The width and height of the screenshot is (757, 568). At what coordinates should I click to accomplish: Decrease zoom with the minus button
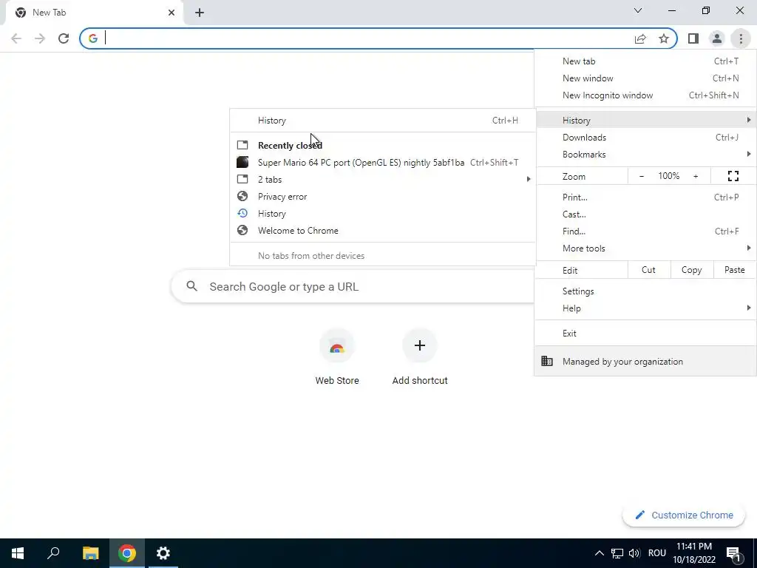[x=642, y=176]
